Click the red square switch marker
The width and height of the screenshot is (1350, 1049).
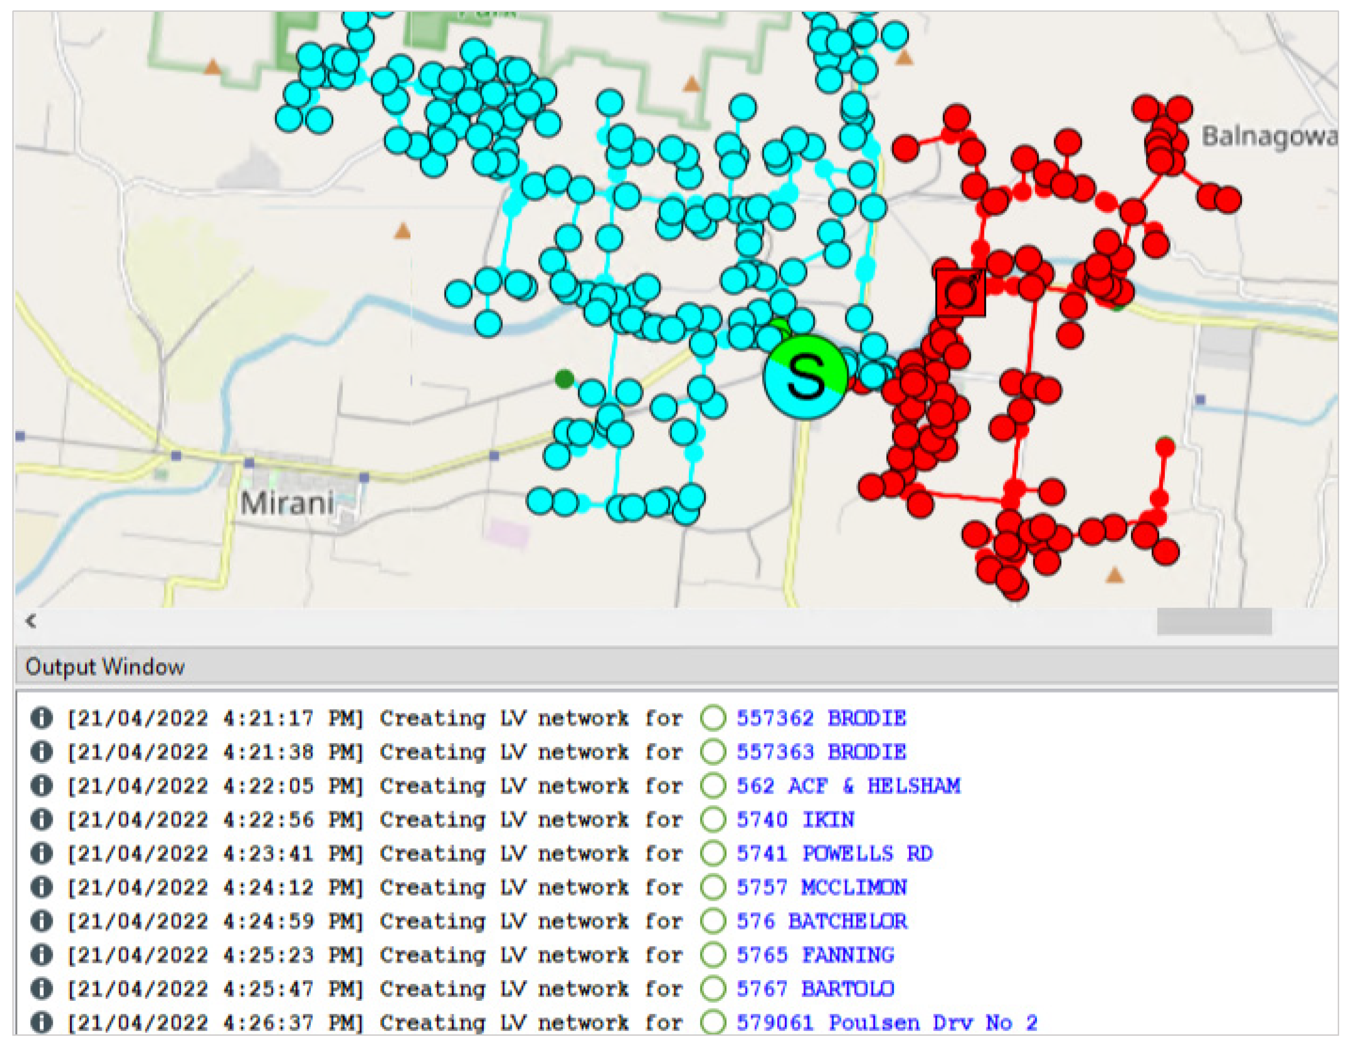tap(960, 293)
